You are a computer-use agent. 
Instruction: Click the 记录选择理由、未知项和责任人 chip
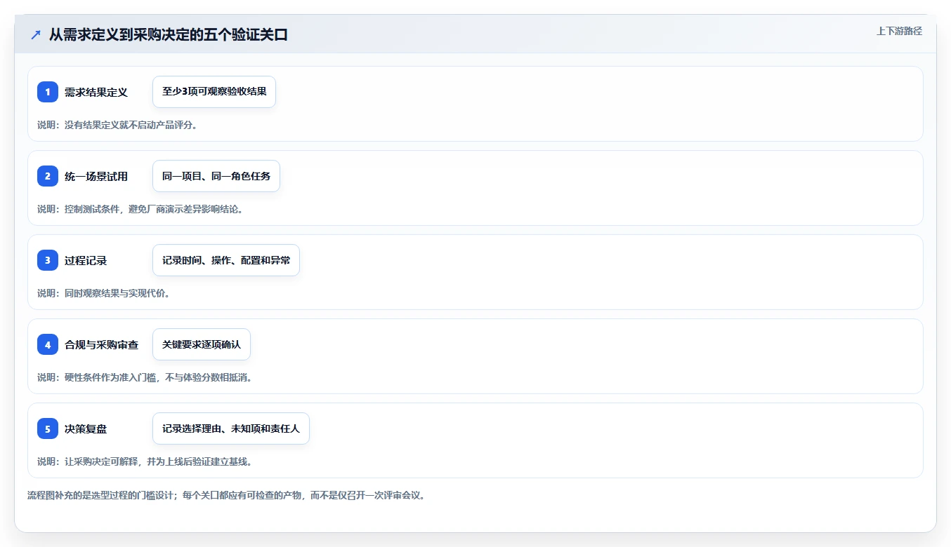(231, 428)
